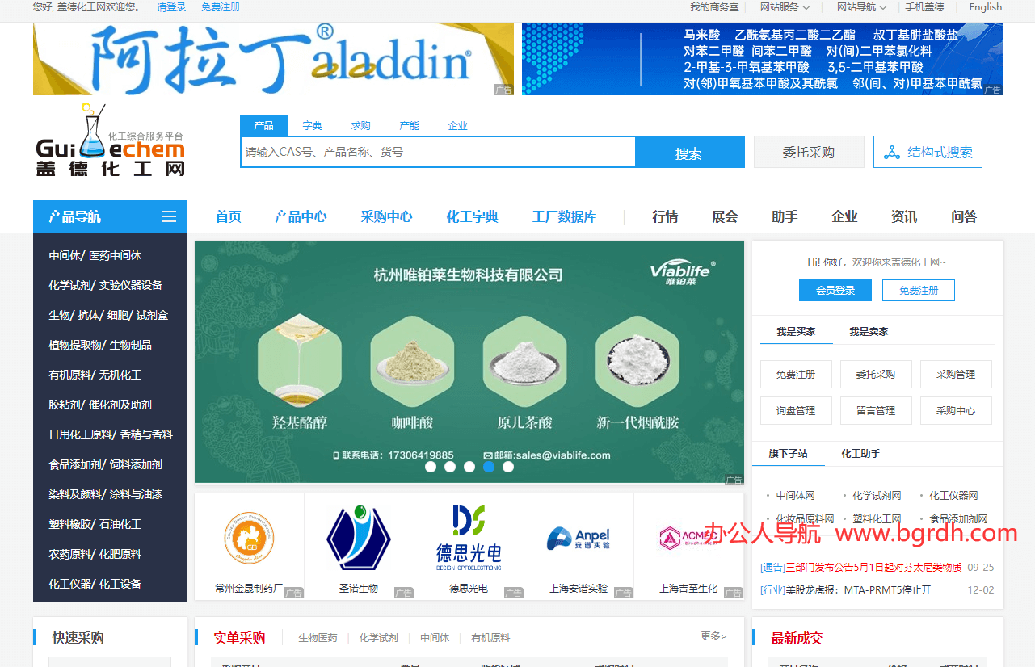Open the 常州金晟制药厂 company logo
Viewport: 1035px width, 667px height.
[249, 538]
